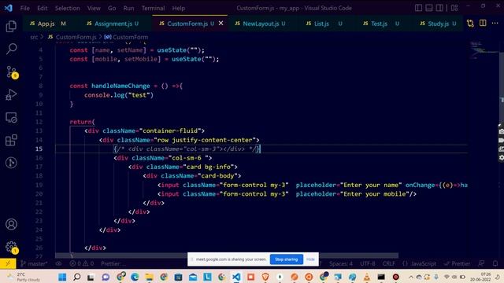Image resolution: width=504 pixels, height=283 pixels.
Task: Hide the screen sharing notice
Action: pyautogui.click(x=310, y=259)
